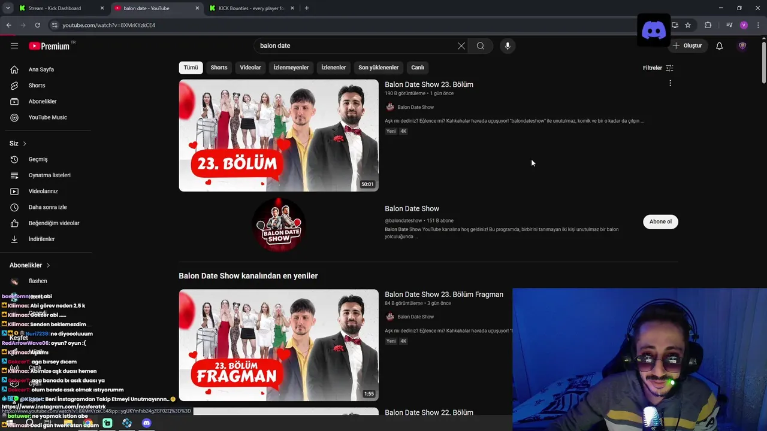767x431 pixels.
Task: Open the Filtreler filter options
Action: (x=658, y=68)
